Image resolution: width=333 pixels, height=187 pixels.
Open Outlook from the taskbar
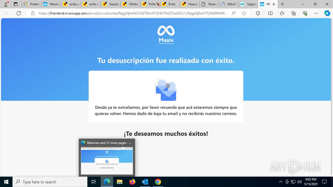click(145, 182)
